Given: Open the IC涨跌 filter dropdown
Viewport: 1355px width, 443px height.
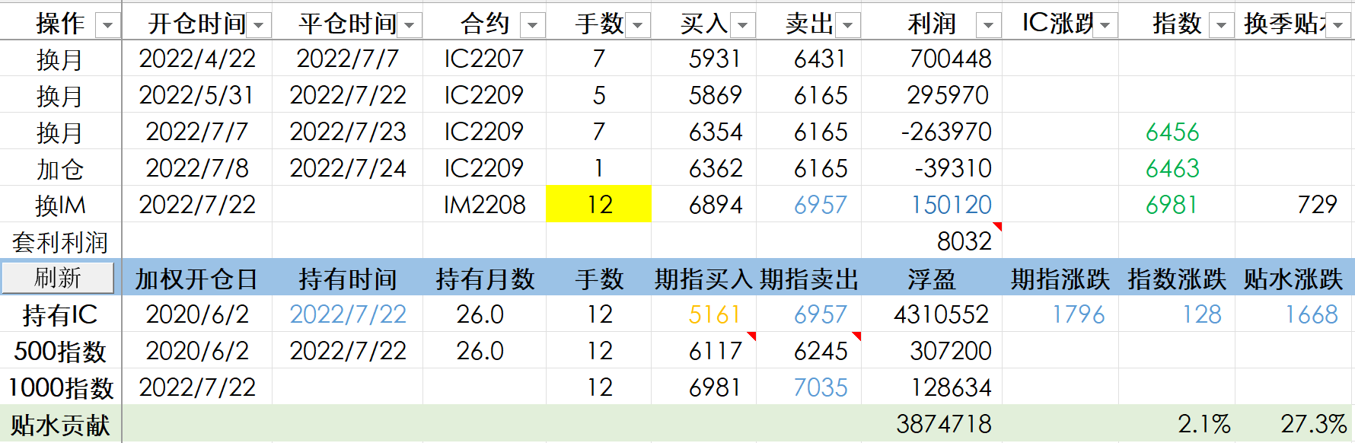Looking at the screenshot, I should [1105, 26].
